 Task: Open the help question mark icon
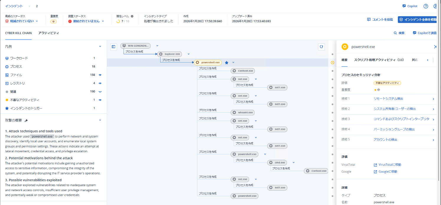[426, 6]
